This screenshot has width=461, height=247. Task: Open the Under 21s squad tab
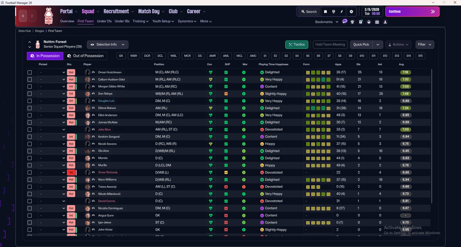pos(104,21)
